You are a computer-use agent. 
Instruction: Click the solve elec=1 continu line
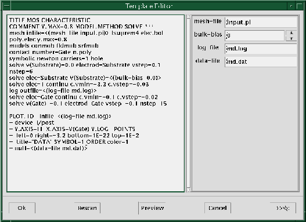79,84
